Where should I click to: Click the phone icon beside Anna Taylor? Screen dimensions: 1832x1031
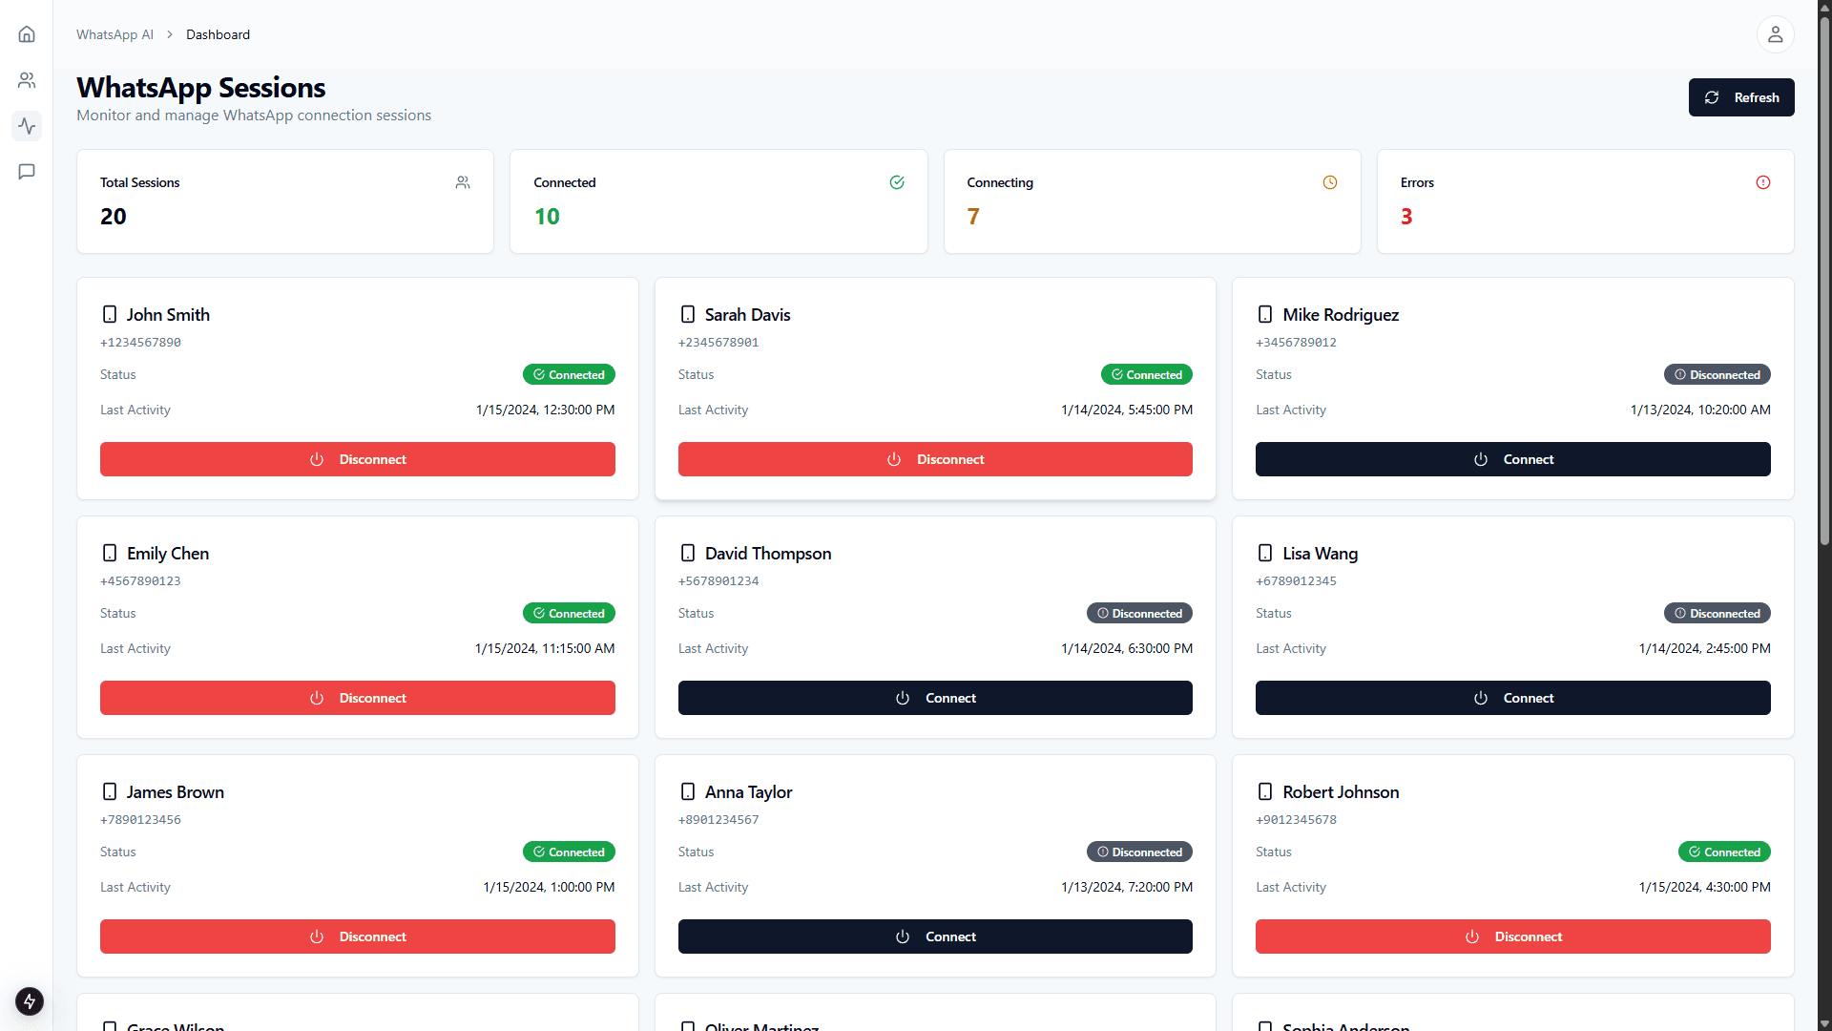688,791
